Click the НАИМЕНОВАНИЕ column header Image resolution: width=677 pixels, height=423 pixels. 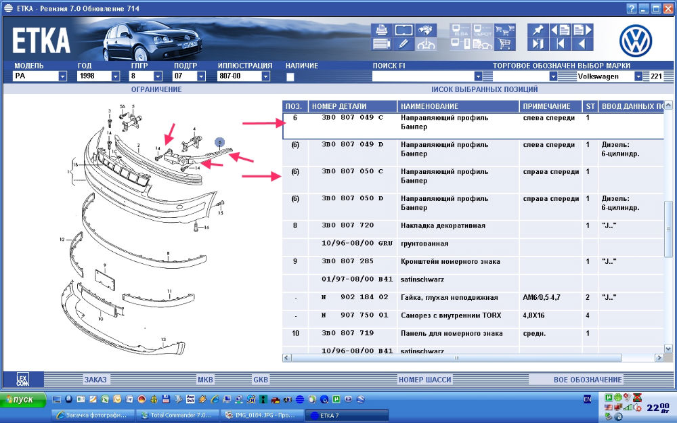tap(458, 106)
